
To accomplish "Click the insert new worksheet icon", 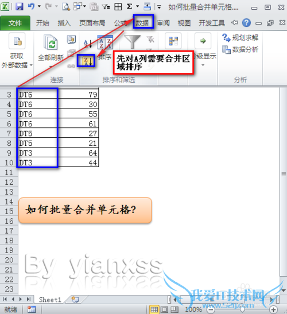I will 75,300.
